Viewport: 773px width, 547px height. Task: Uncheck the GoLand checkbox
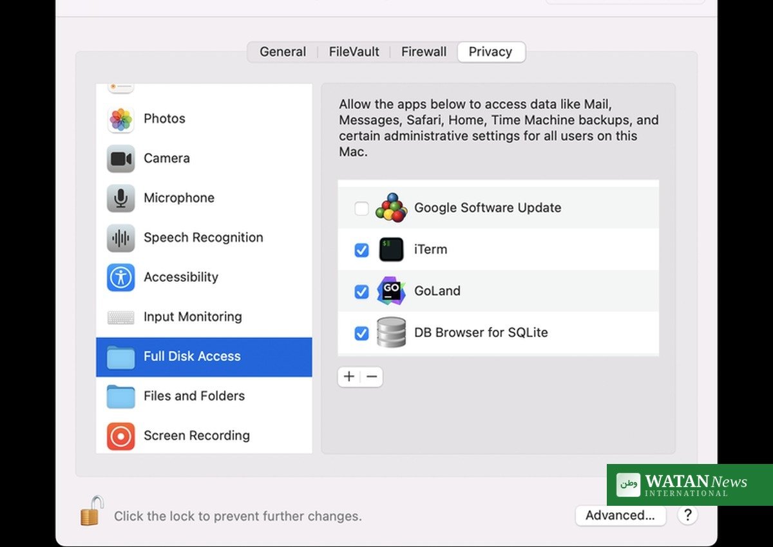(x=362, y=292)
